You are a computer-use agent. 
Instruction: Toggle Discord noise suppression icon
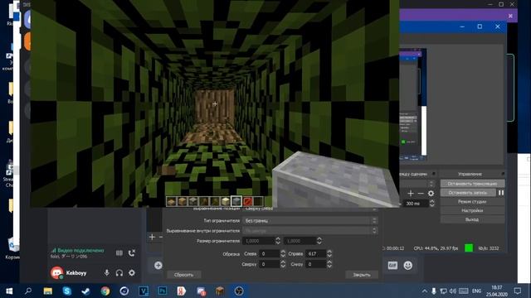point(119,253)
